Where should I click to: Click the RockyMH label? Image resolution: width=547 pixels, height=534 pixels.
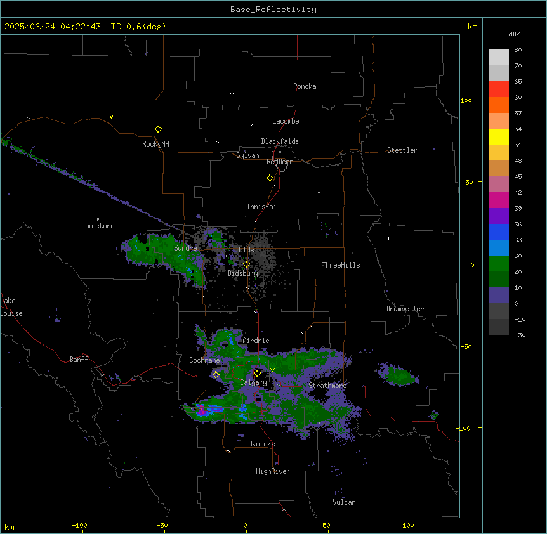[155, 144]
